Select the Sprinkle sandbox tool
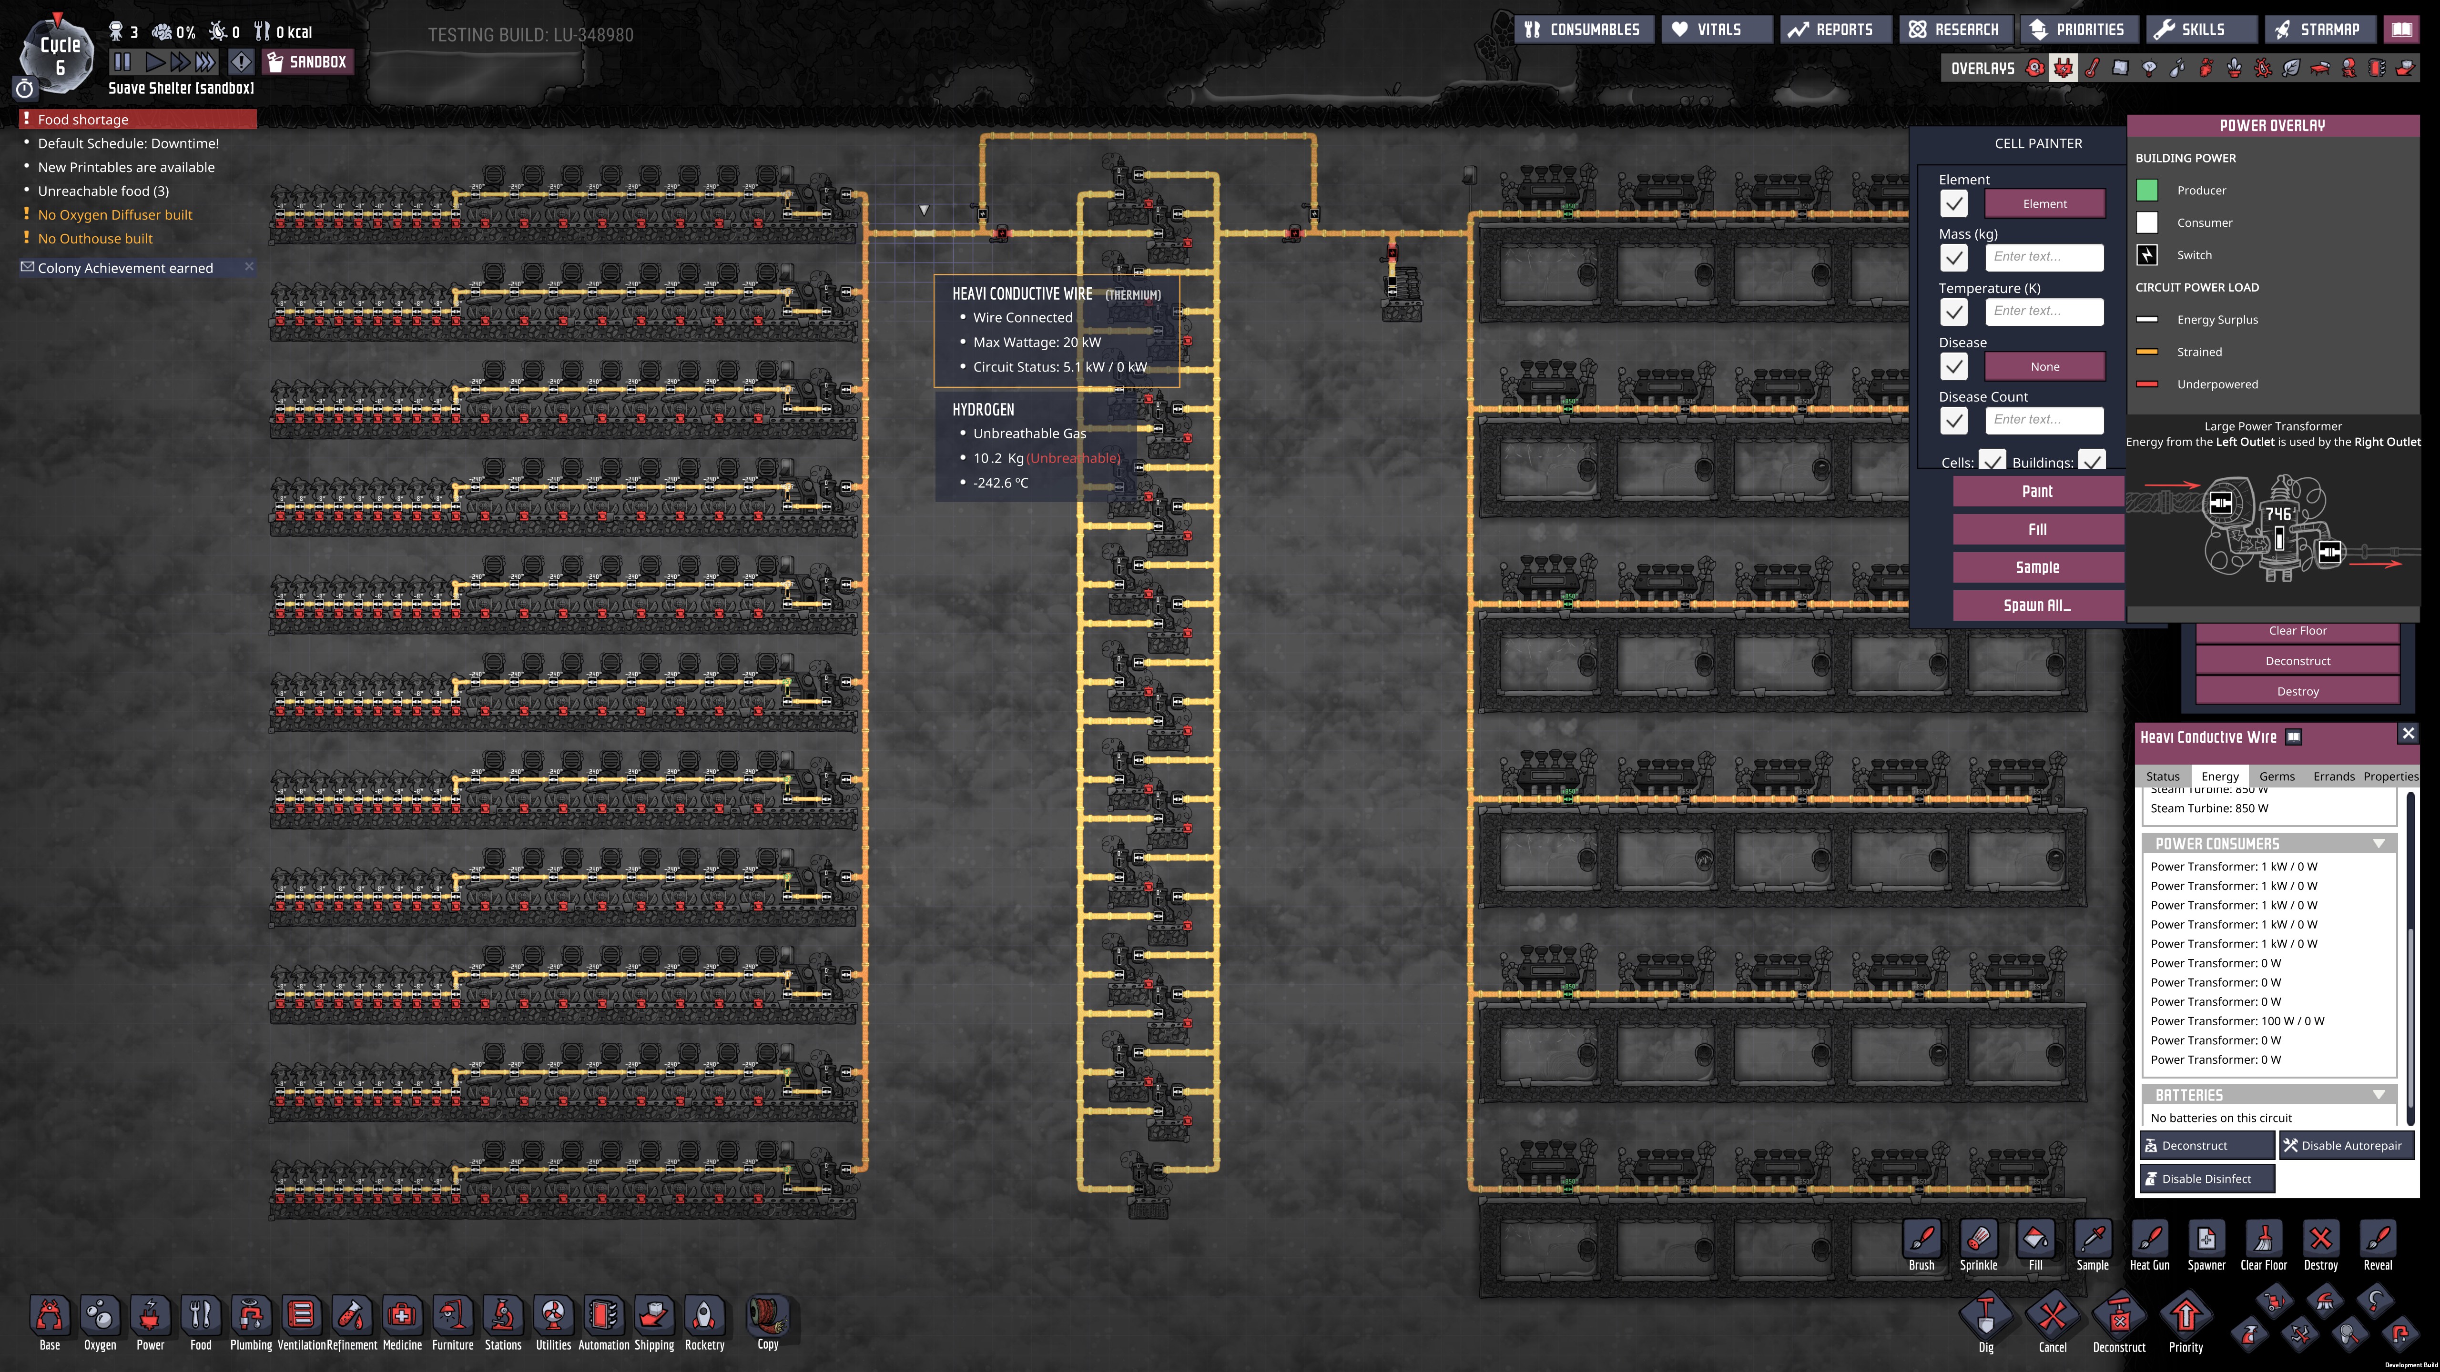 (x=1978, y=1239)
